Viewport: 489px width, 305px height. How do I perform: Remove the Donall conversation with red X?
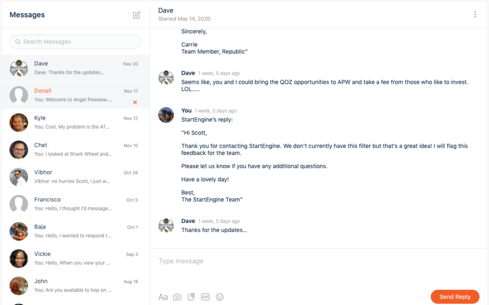coord(135,102)
